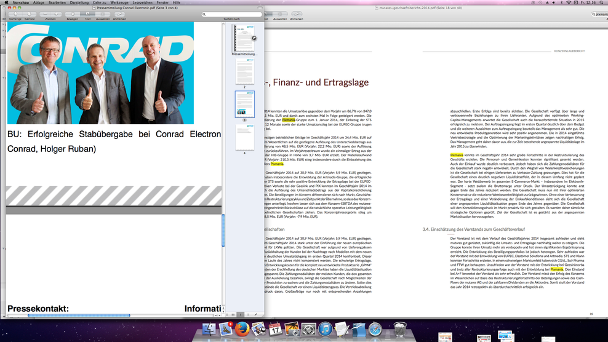
Task: Open Mail from the Dock
Action: pyautogui.click(x=226, y=329)
